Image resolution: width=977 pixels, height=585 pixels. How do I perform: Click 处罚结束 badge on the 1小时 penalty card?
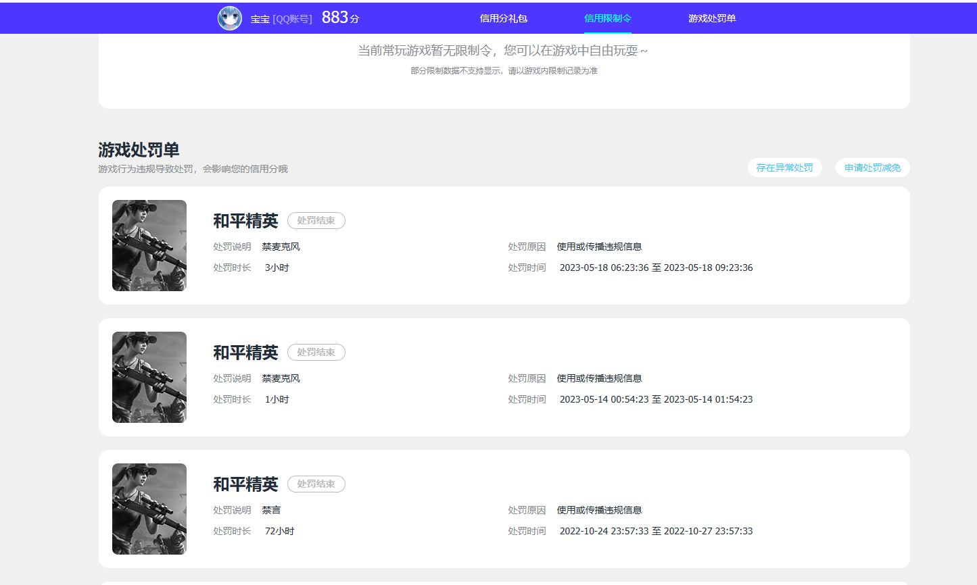(316, 352)
